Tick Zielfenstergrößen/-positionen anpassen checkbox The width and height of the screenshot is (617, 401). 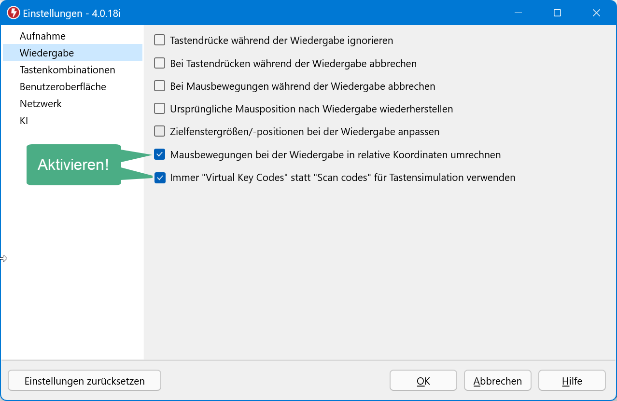[x=159, y=131]
